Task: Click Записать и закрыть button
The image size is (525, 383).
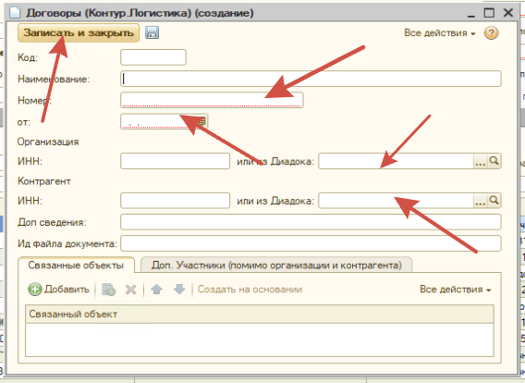Action: (x=79, y=32)
